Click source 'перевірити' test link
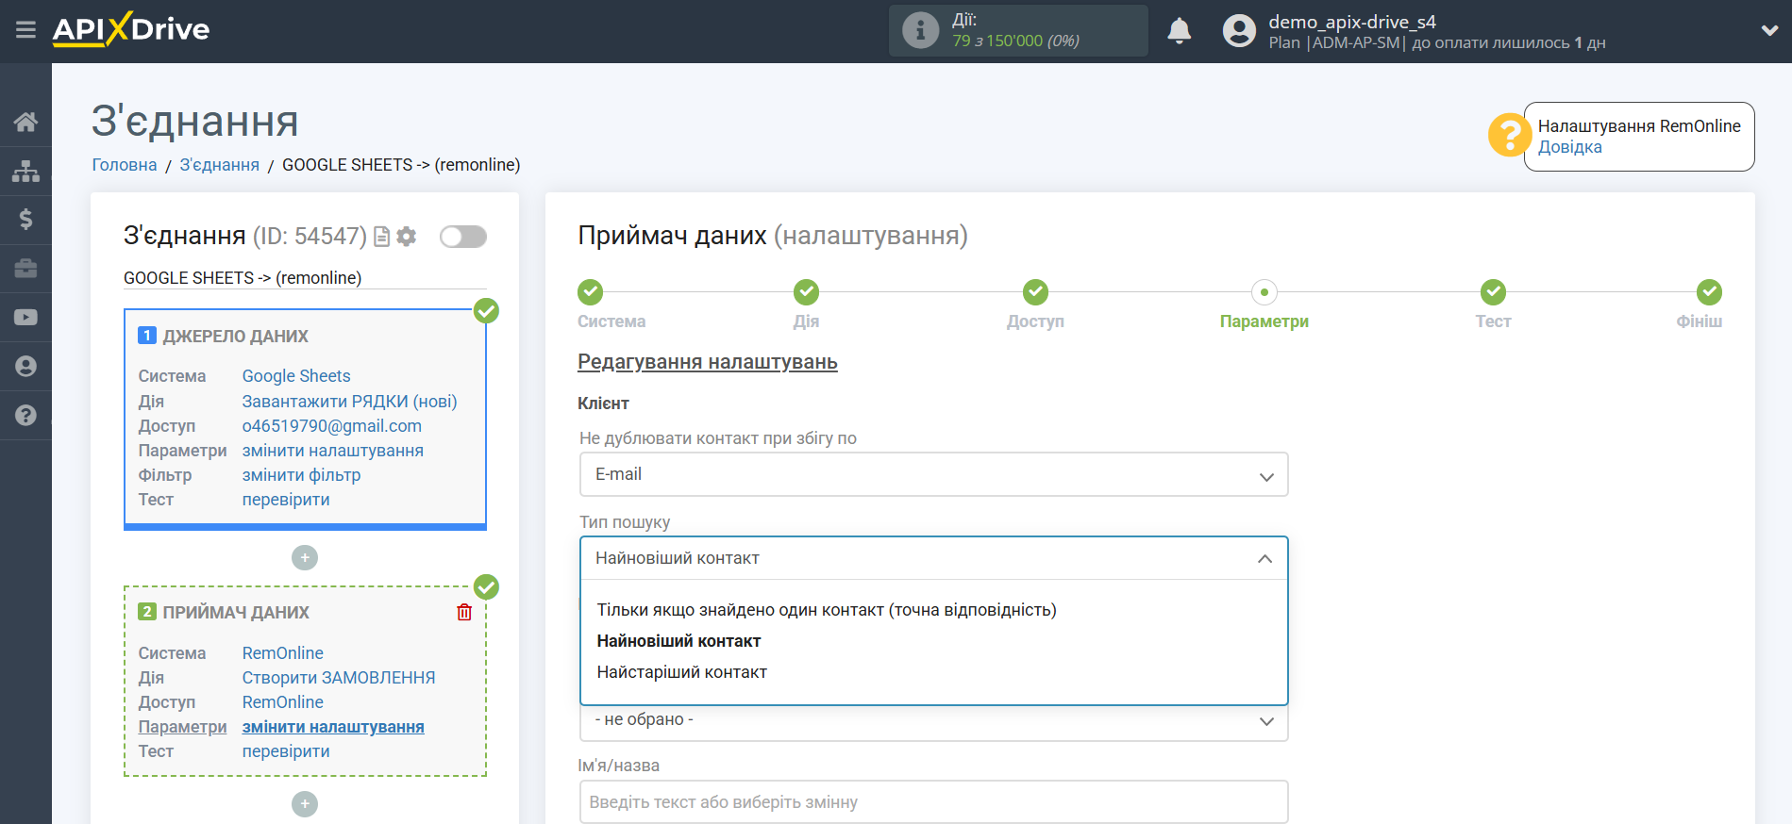 click(286, 500)
